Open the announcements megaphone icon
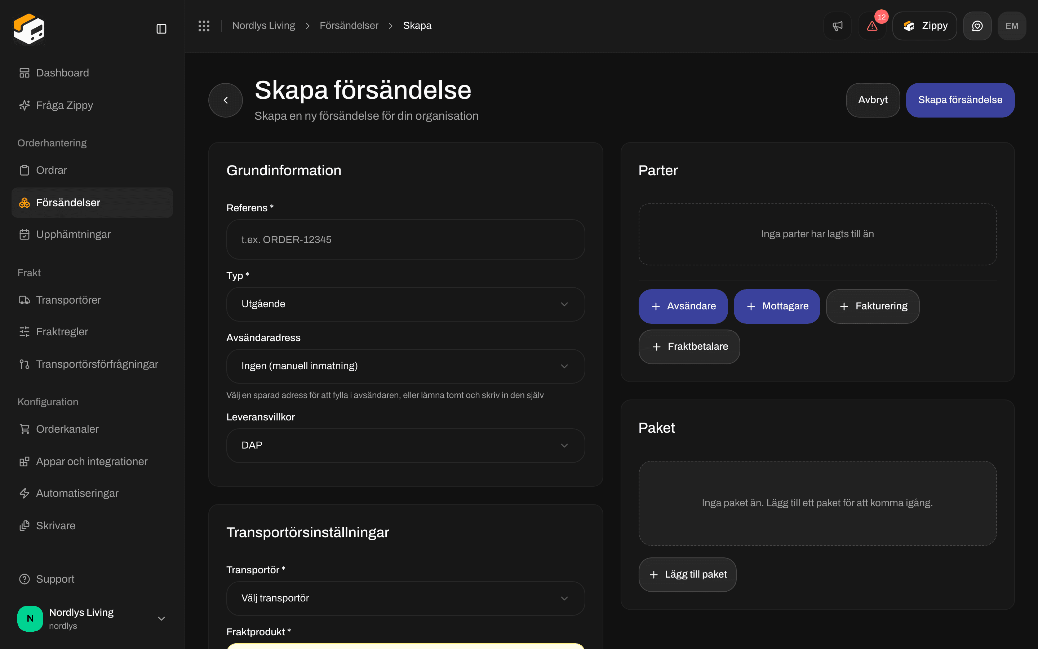The image size is (1038, 649). pyautogui.click(x=837, y=26)
